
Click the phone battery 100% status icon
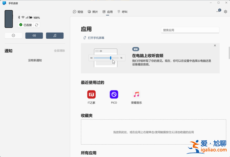point(33,18)
